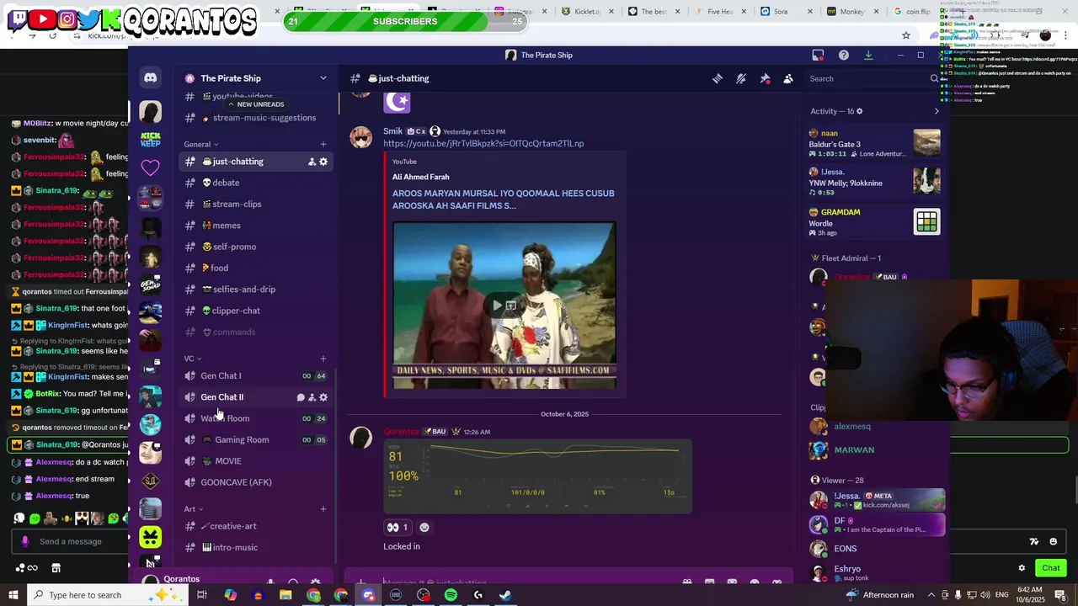
Task: Open the intro-music channel
Action: coord(255,547)
